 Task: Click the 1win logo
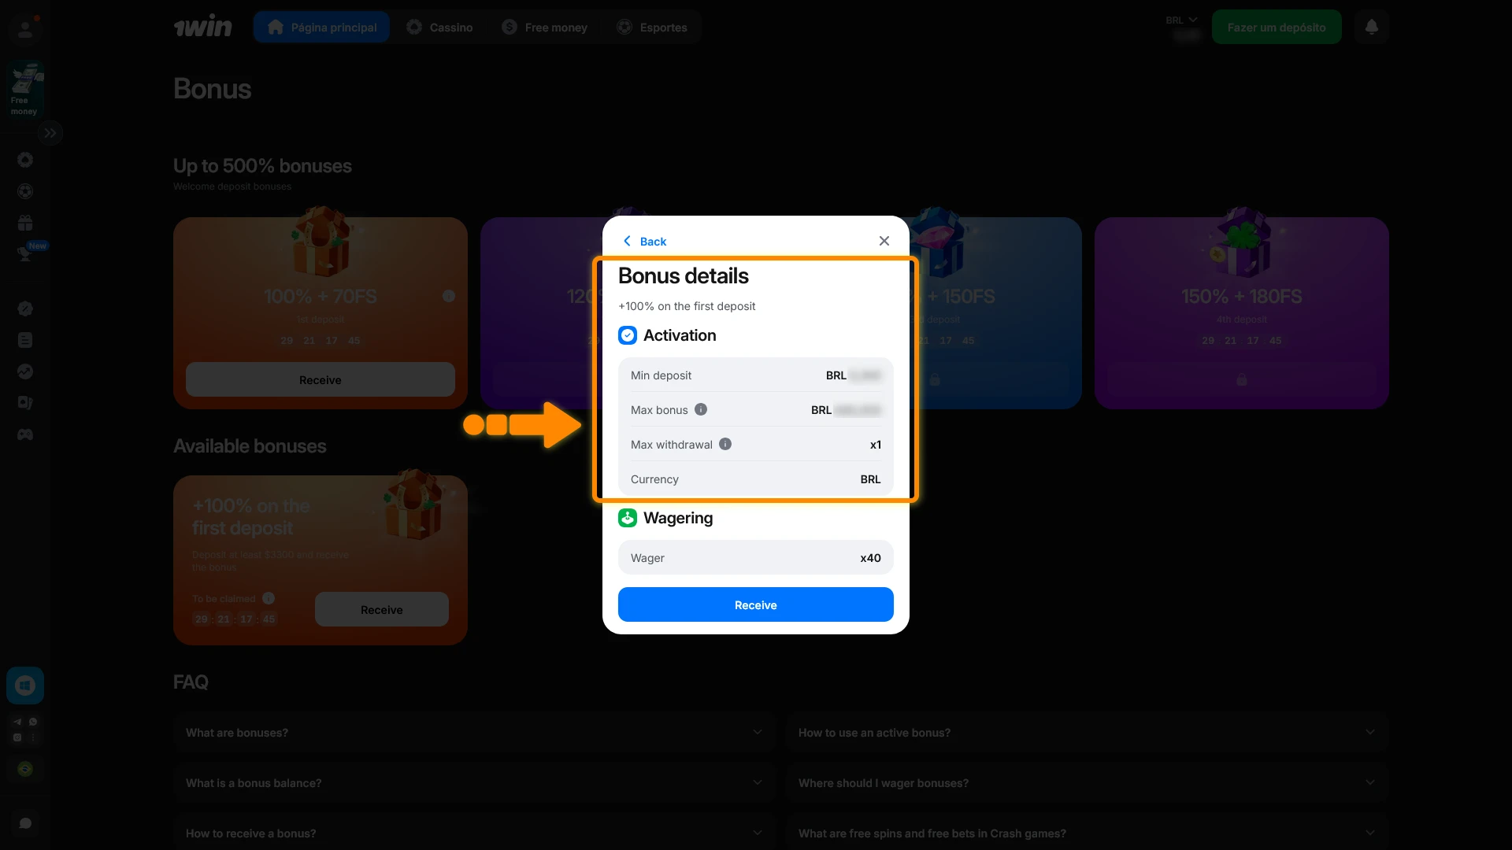pyautogui.click(x=203, y=27)
